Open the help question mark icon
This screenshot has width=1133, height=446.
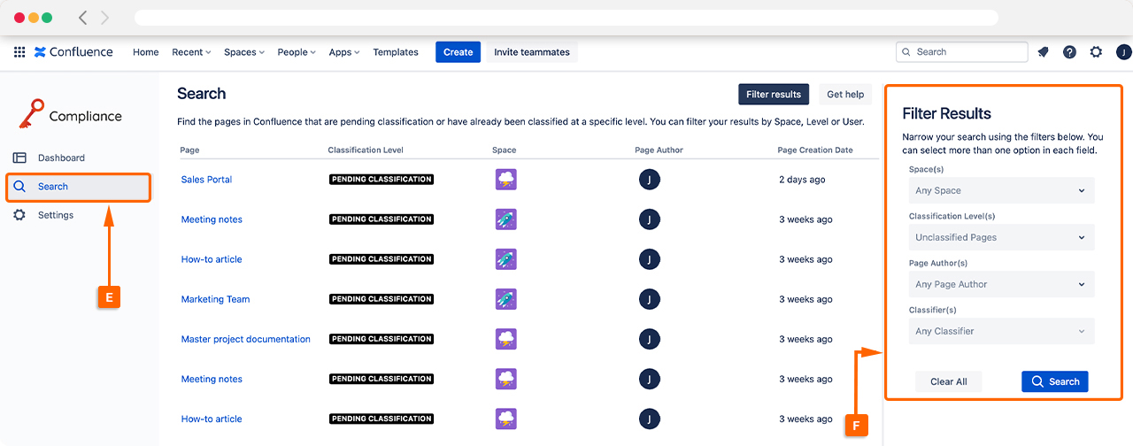(1069, 52)
